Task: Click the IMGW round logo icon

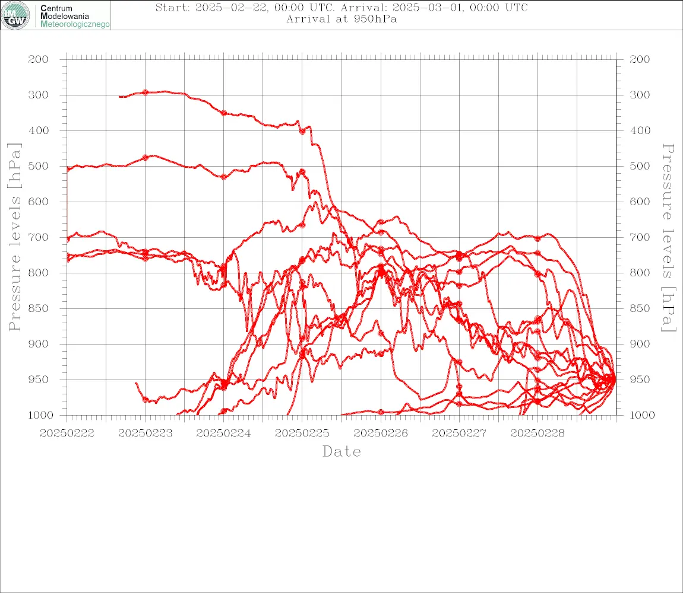Action: pyautogui.click(x=15, y=15)
